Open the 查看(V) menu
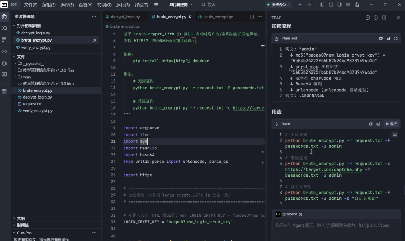Image resolution: width=405 pixels, height=241 pixels. (85, 4)
